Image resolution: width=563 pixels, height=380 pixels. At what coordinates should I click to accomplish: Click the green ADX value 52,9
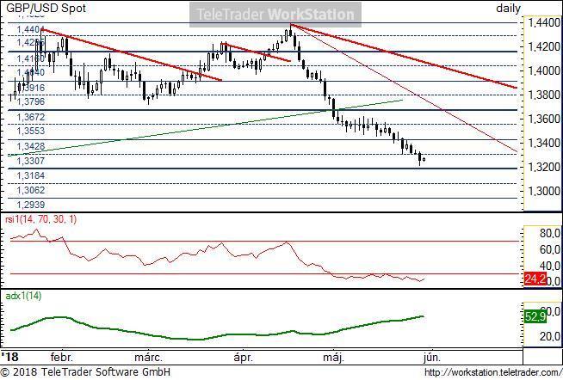click(535, 316)
